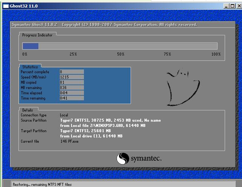This screenshot has height=187, width=242.
Task: Click the Connection type value Local
Action: pyautogui.click(x=64, y=115)
